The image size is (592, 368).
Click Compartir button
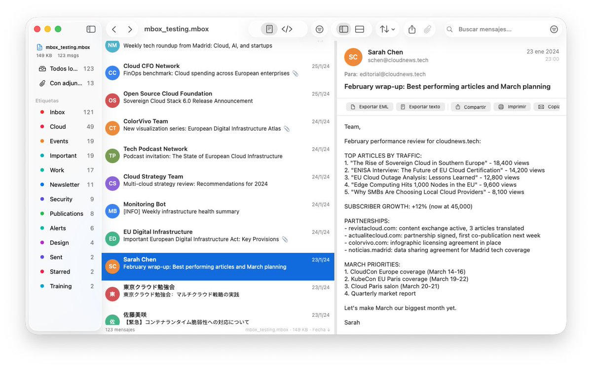point(471,107)
